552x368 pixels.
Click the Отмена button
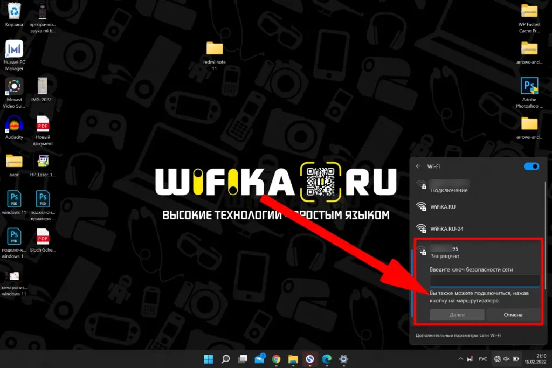click(513, 315)
